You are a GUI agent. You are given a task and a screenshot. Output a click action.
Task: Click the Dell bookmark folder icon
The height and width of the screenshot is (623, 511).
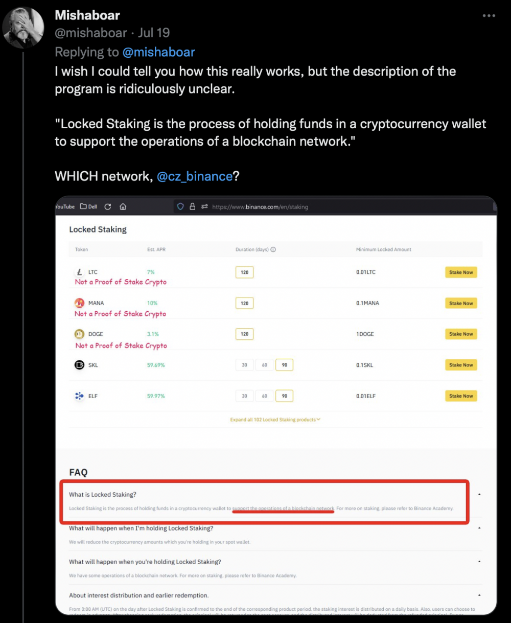(83, 206)
